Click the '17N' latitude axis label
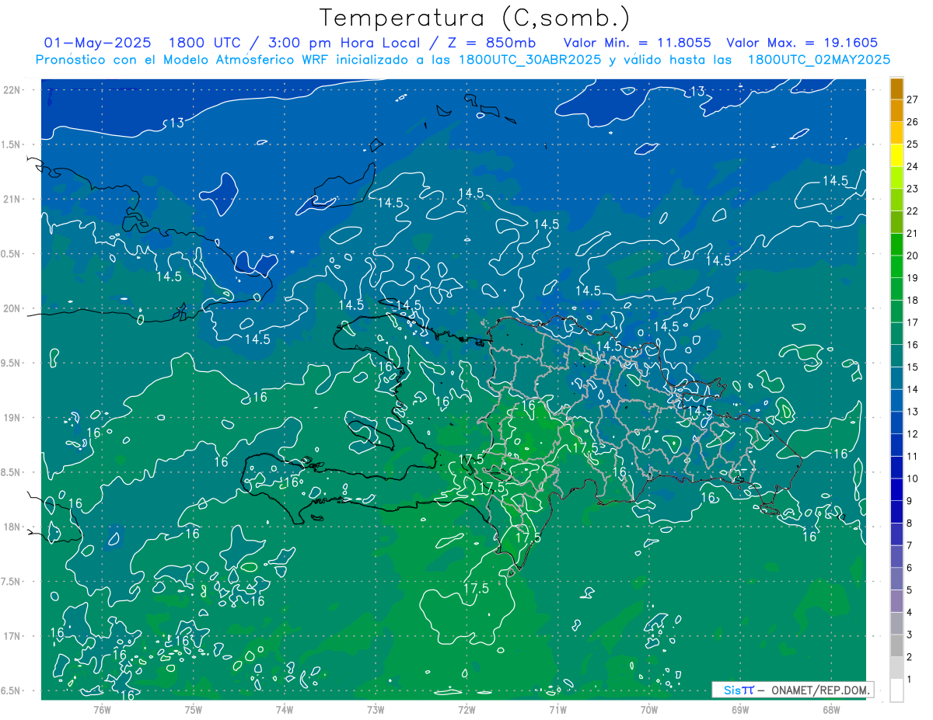The width and height of the screenshot is (933, 720). (x=12, y=636)
